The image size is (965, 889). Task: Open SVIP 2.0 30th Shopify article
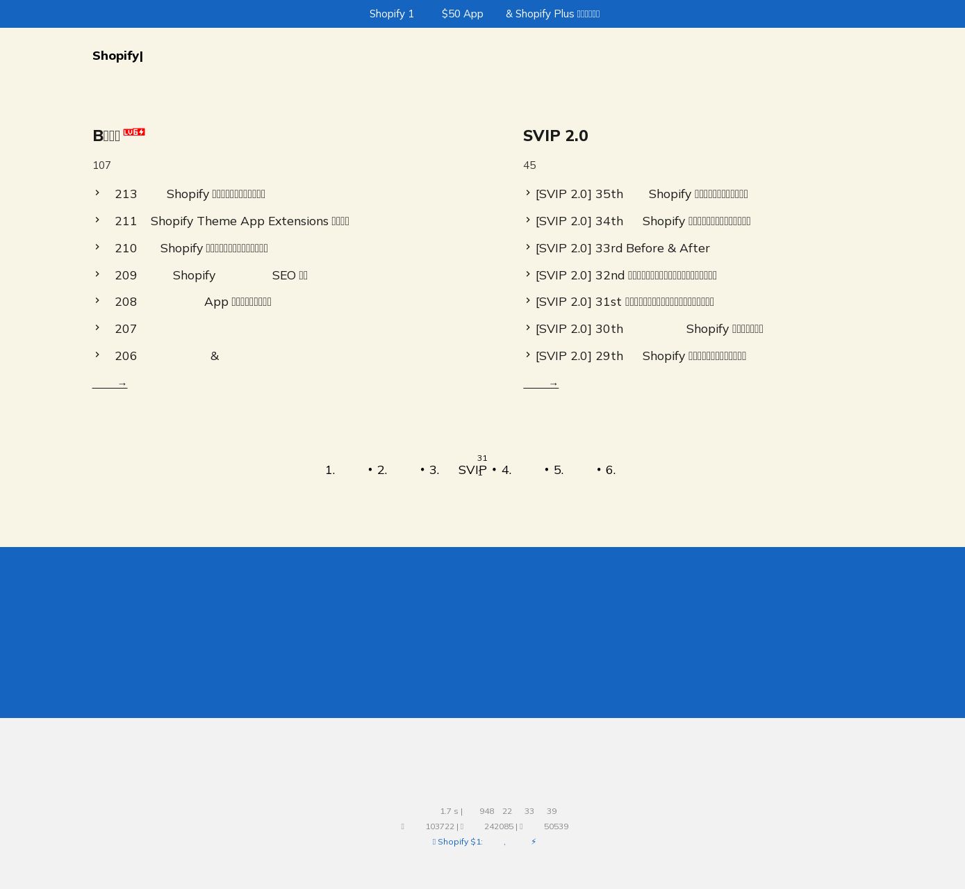point(650,329)
